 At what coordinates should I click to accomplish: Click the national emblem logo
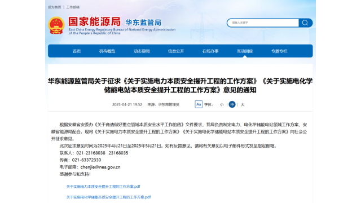pos(56,25)
